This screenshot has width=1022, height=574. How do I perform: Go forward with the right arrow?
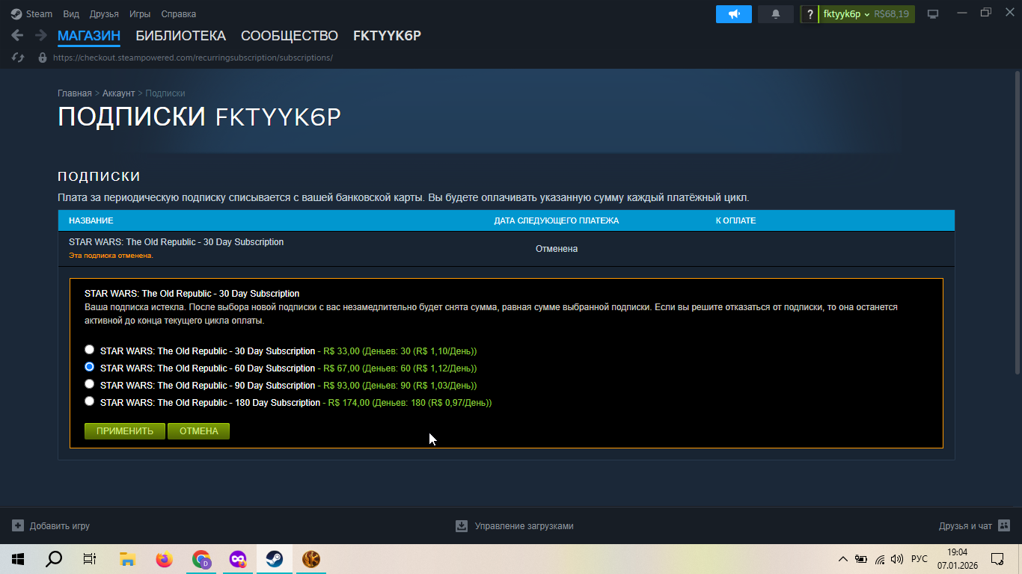coord(40,35)
